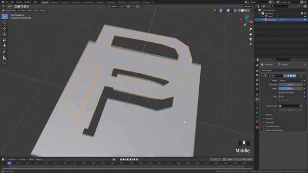
Task: Select the Move tool
Action: coord(4,29)
